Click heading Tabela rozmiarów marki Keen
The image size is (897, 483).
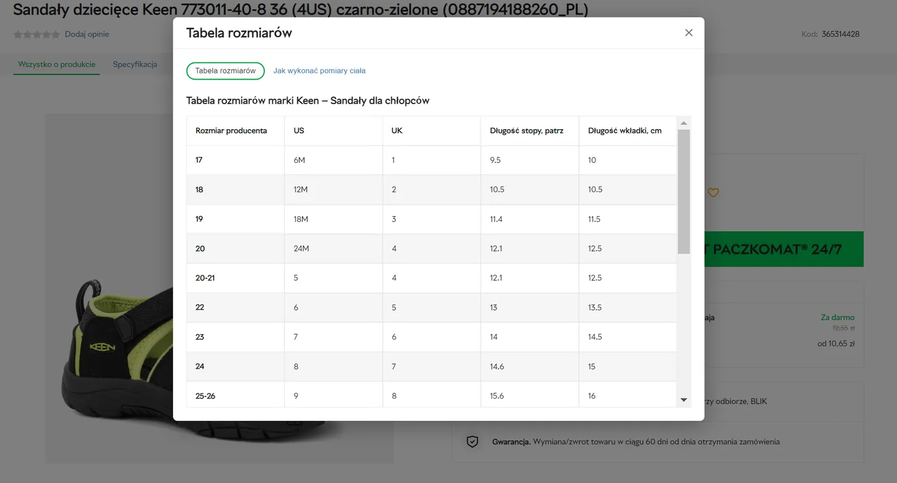point(308,101)
